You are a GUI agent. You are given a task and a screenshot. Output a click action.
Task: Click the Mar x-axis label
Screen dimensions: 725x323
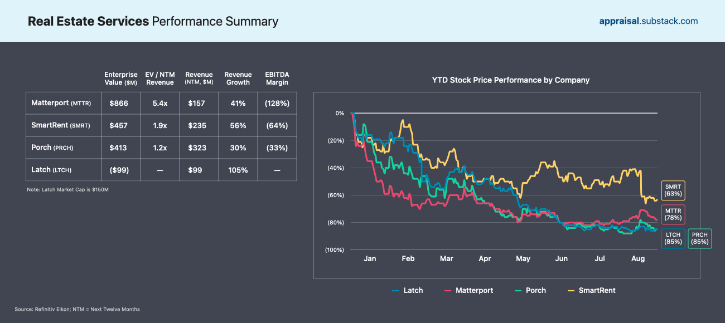point(446,259)
